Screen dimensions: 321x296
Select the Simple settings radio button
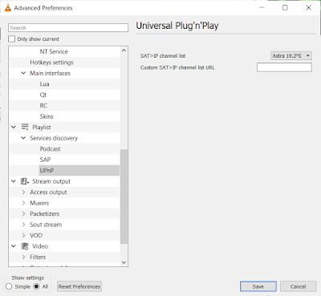[x=9, y=286]
